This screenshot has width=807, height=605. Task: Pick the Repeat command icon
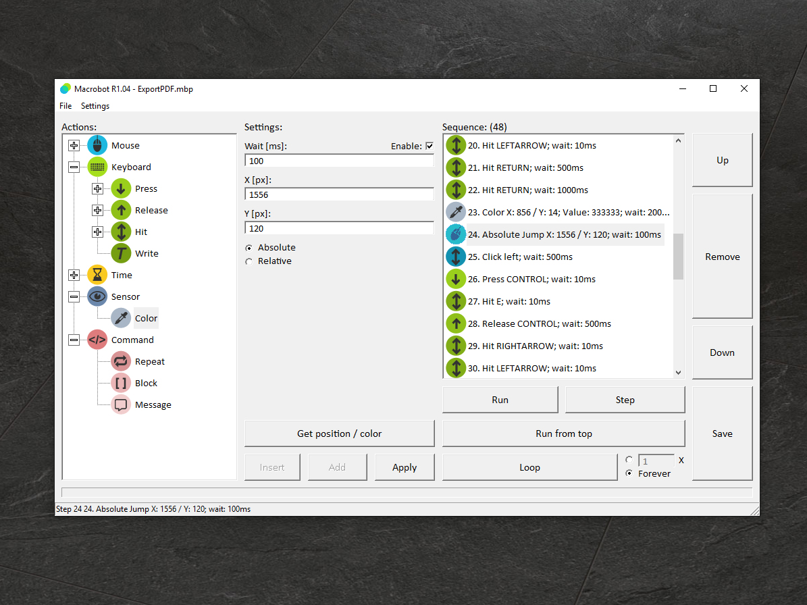coord(121,361)
